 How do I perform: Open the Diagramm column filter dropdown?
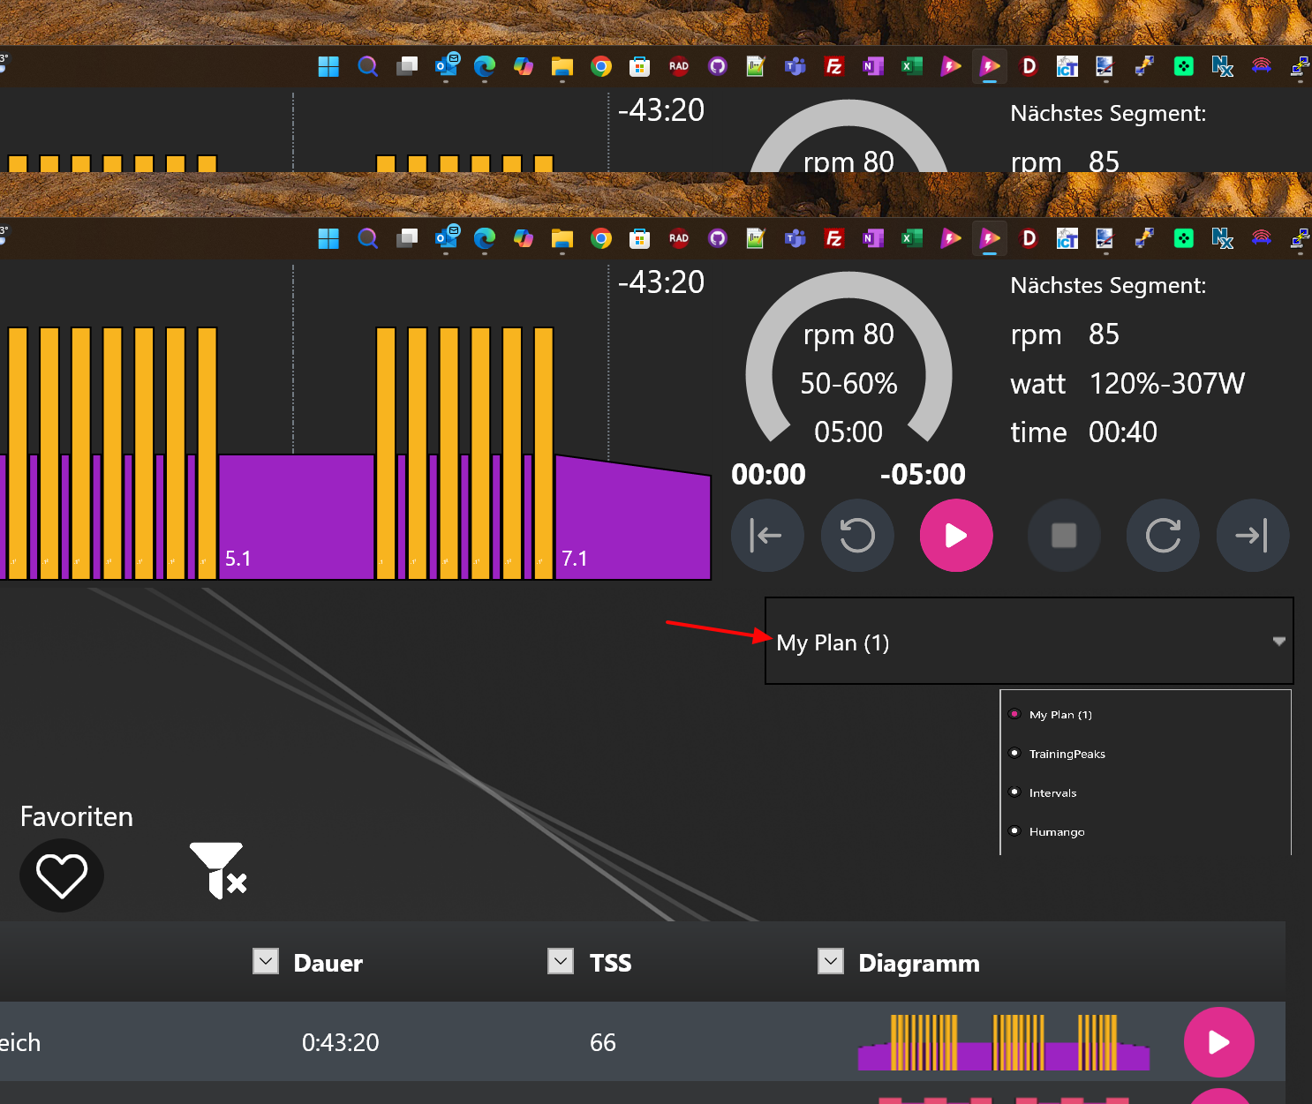(x=831, y=962)
